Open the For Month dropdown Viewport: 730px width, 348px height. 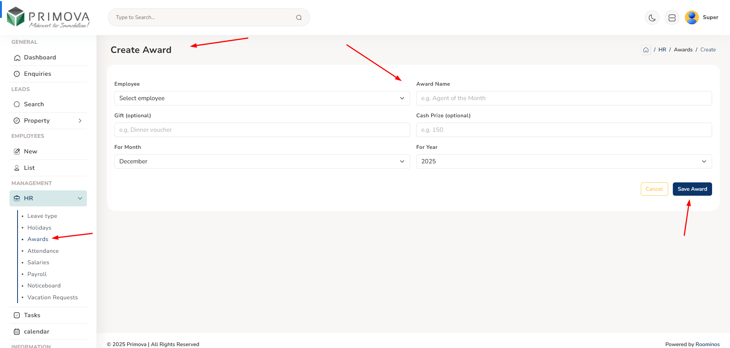(x=262, y=161)
